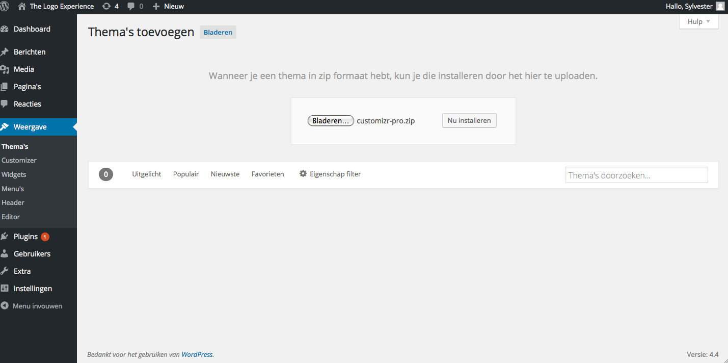Open the Plugins menu item
Screen dimensions: 728x363
tap(25, 237)
